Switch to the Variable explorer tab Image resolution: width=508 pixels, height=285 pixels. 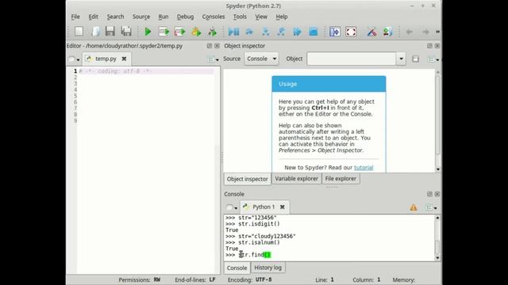[296, 178]
